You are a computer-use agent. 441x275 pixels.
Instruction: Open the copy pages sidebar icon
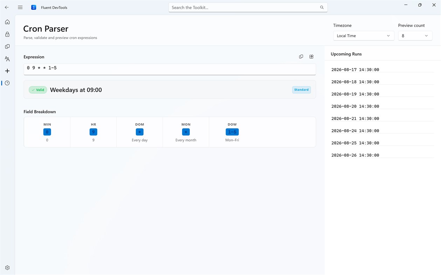[7, 46]
